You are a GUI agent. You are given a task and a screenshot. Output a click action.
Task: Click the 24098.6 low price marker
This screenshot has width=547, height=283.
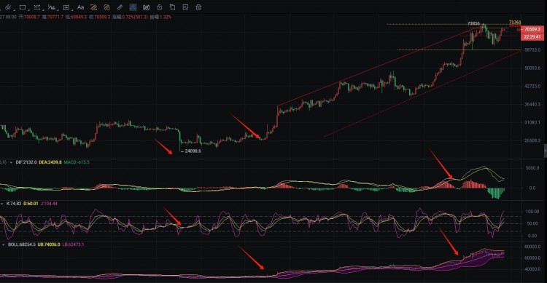click(x=193, y=151)
